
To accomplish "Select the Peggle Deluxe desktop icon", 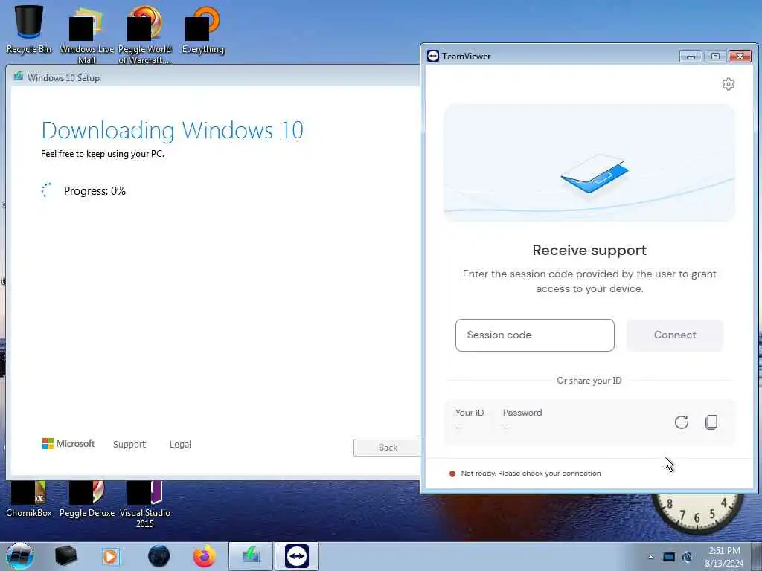I will point(87,499).
